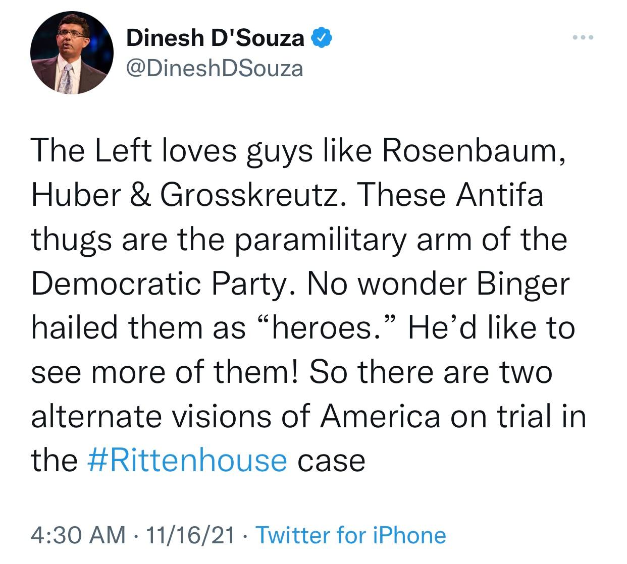This screenshot has width=627, height=564.
Task: Click the word case ending the tweet
Action: click(331, 460)
